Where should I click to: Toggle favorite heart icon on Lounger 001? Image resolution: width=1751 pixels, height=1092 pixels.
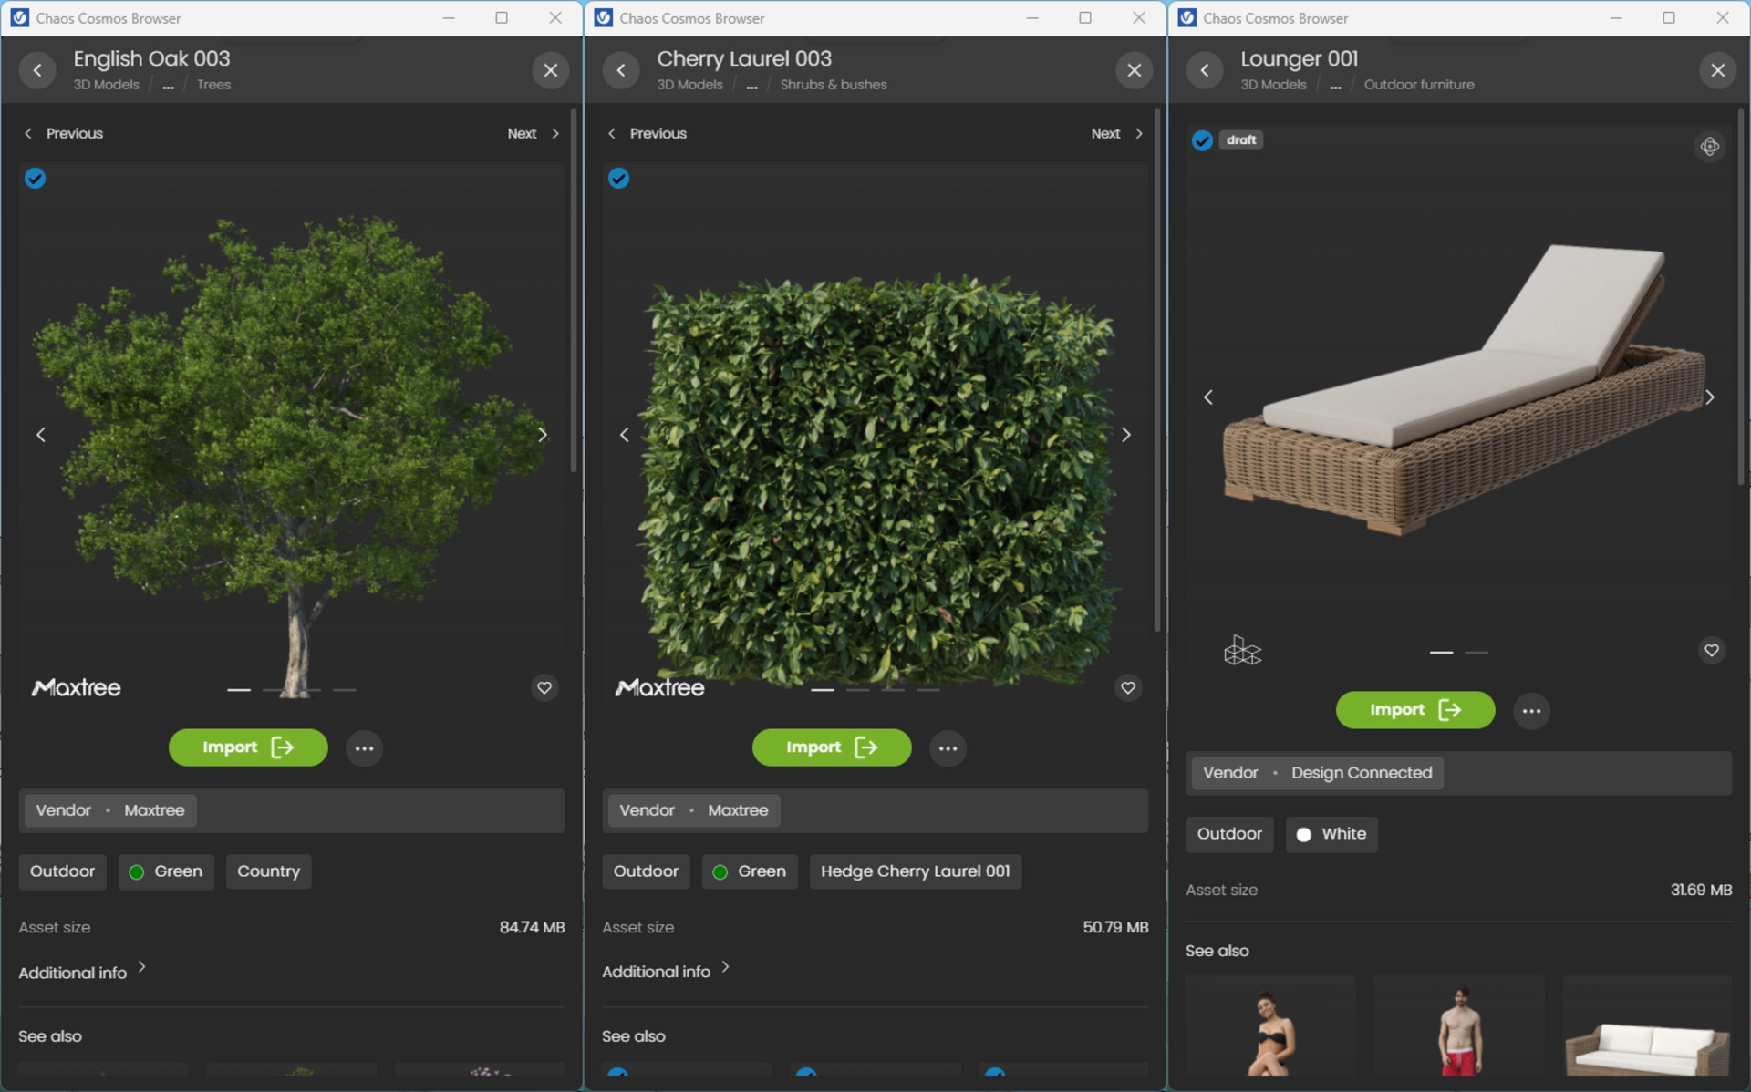coord(1712,651)
